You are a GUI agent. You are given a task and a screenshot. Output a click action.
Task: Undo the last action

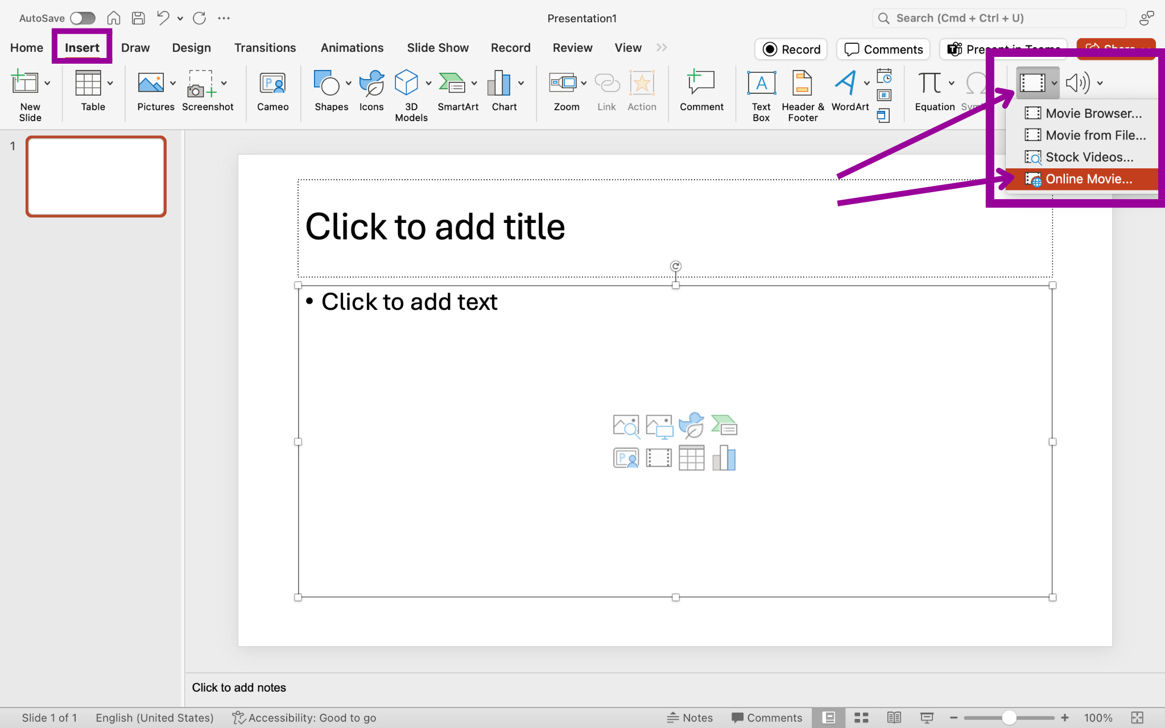(163, 18)
